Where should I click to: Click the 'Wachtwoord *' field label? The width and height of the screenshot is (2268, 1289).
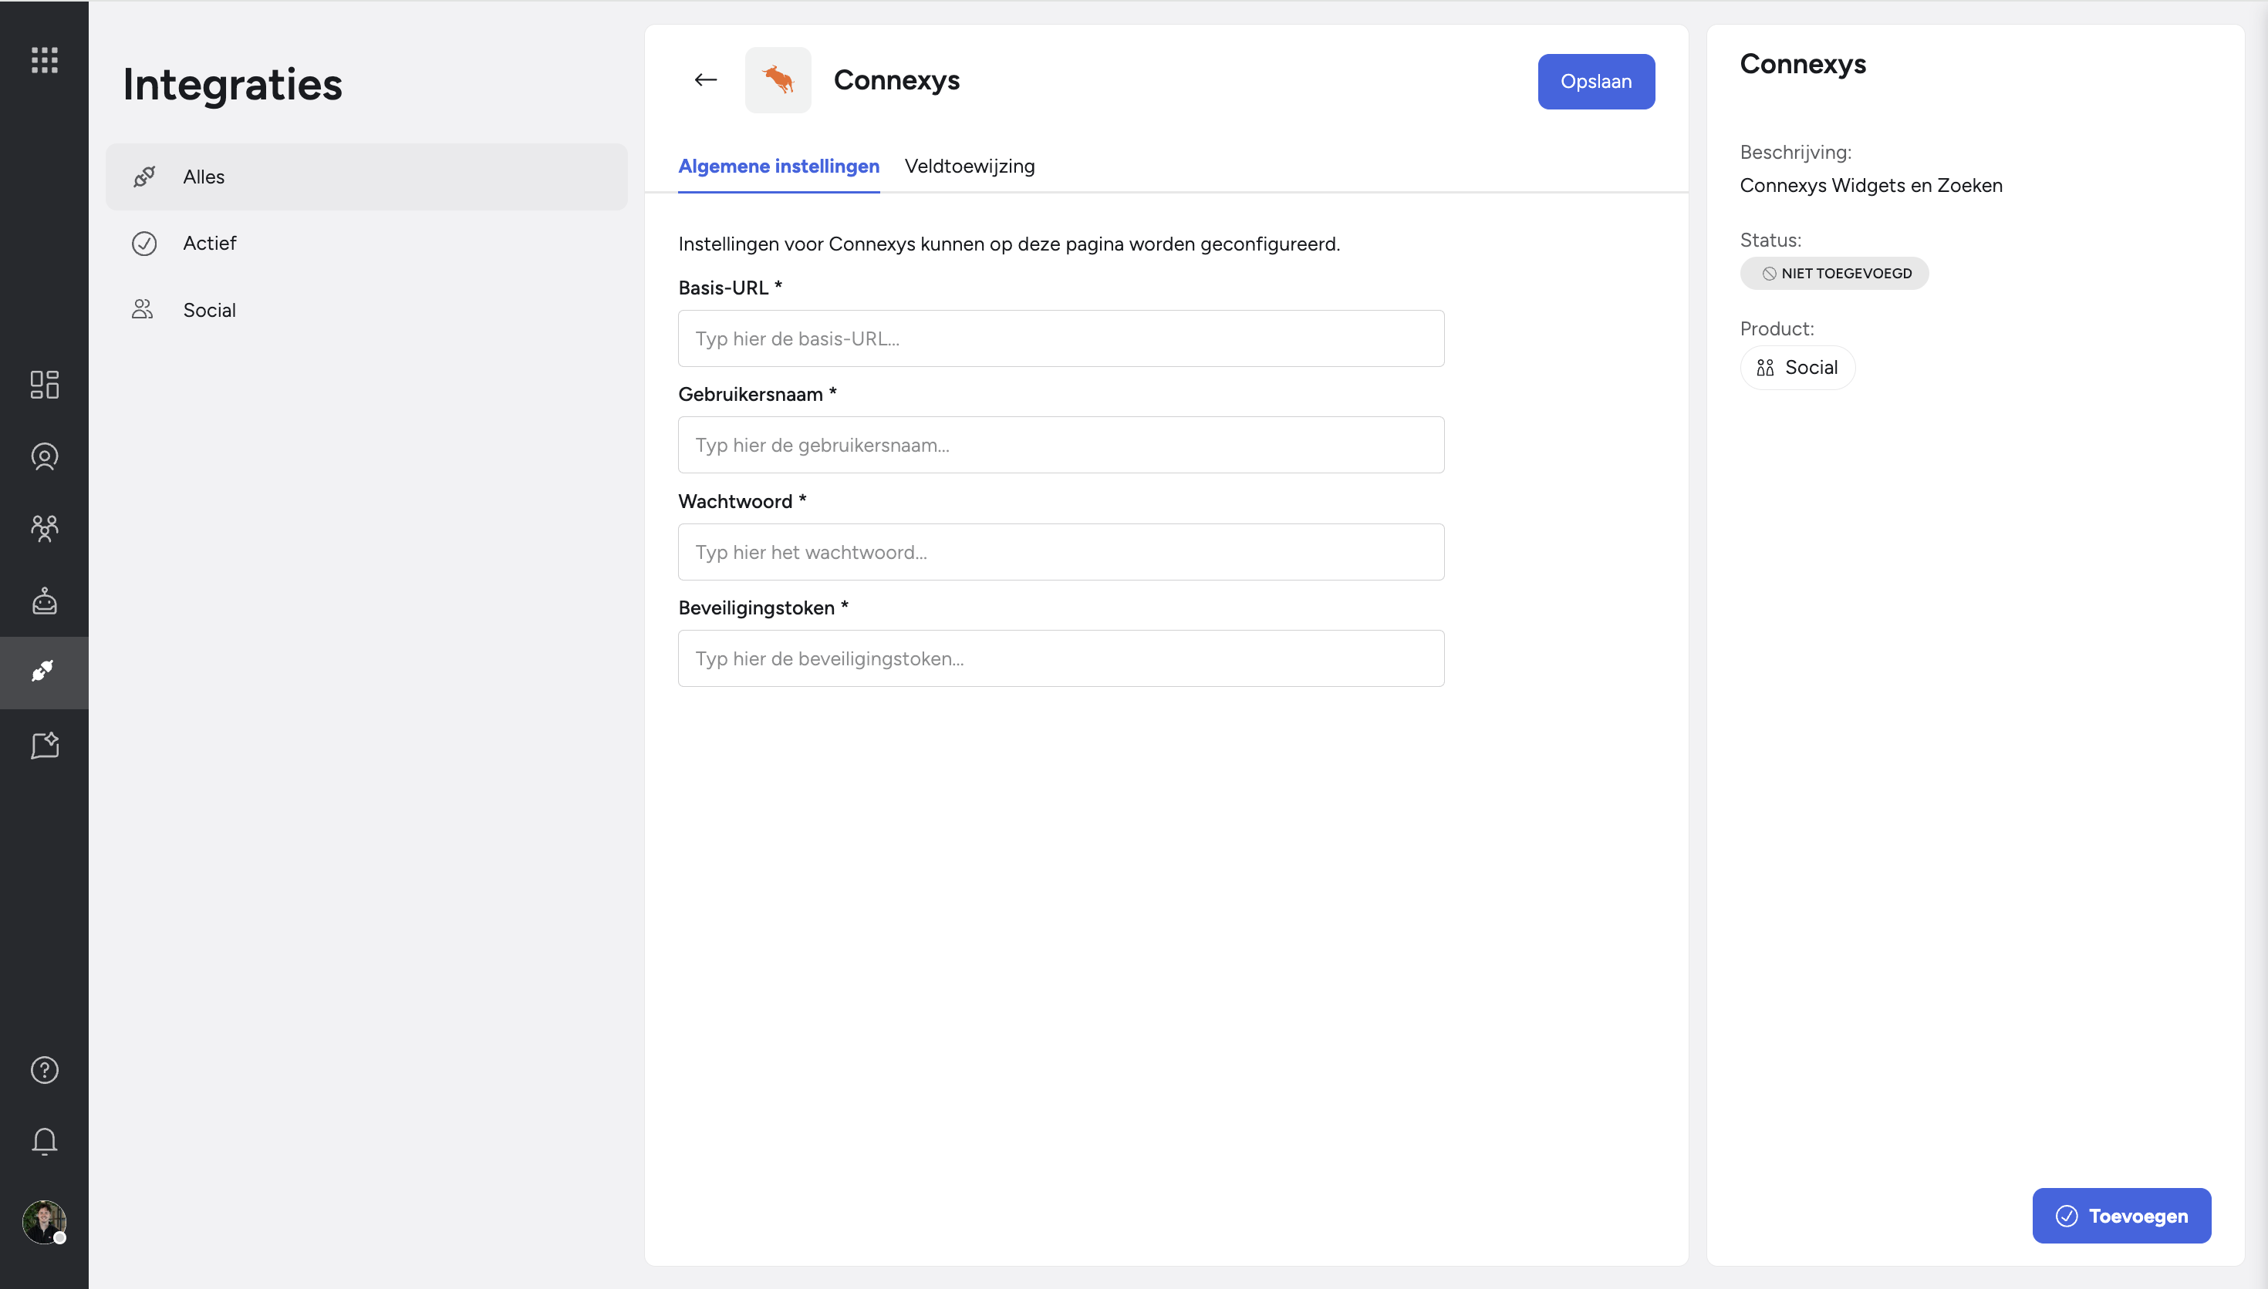pos(743,501)
